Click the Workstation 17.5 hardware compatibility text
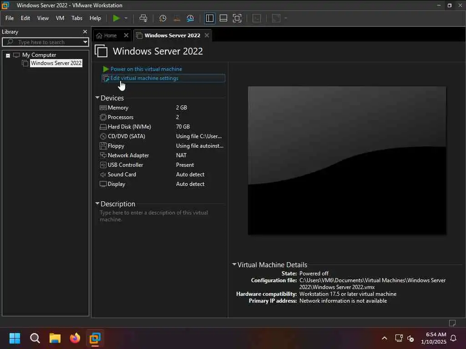Image resolution: width=466 pixels, height=349 pixels. click(x=348, y=294)
